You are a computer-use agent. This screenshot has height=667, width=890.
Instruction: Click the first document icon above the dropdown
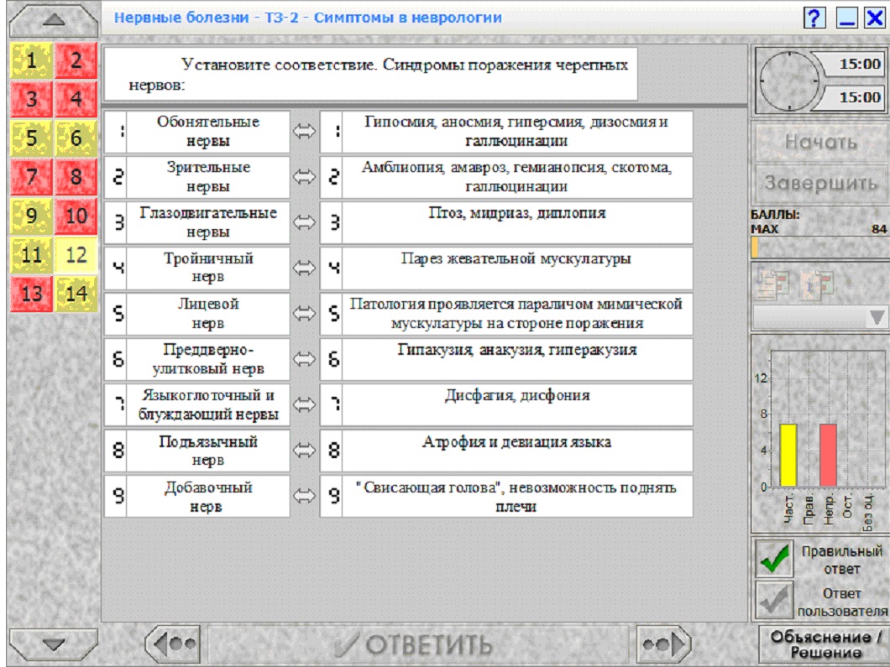point(772,284)
